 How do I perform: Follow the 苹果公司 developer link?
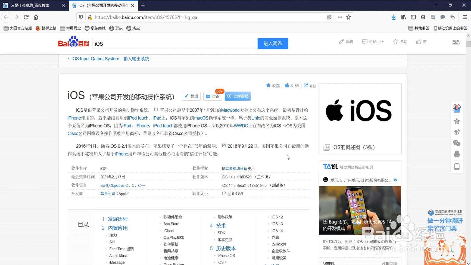pos(107,193)
